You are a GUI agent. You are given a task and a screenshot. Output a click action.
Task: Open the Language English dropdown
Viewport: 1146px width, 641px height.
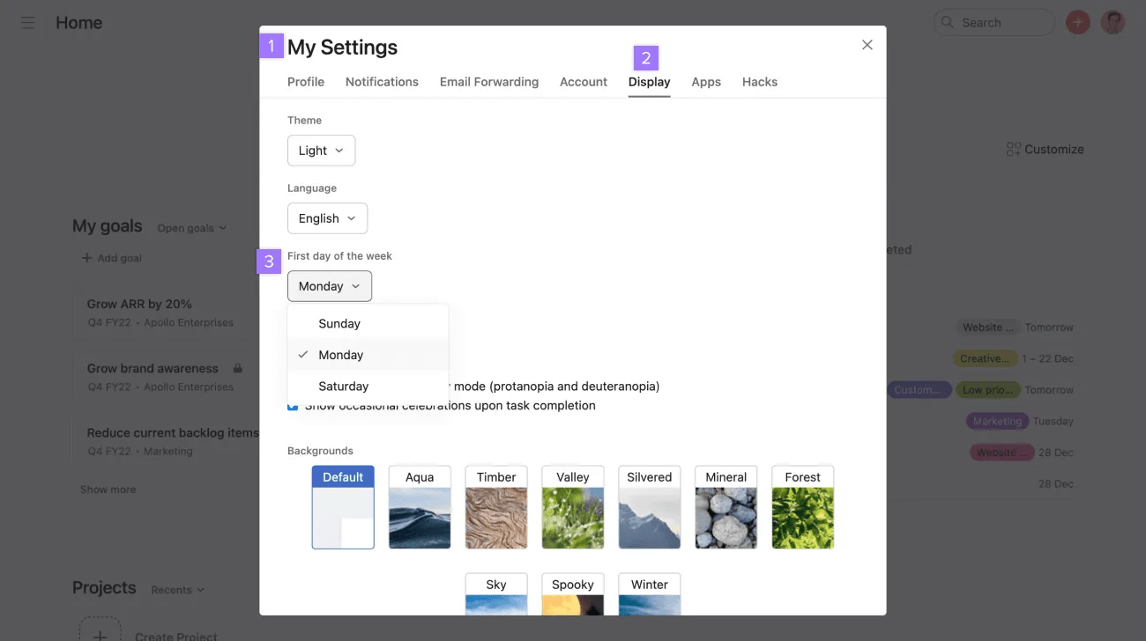point(327,218)
